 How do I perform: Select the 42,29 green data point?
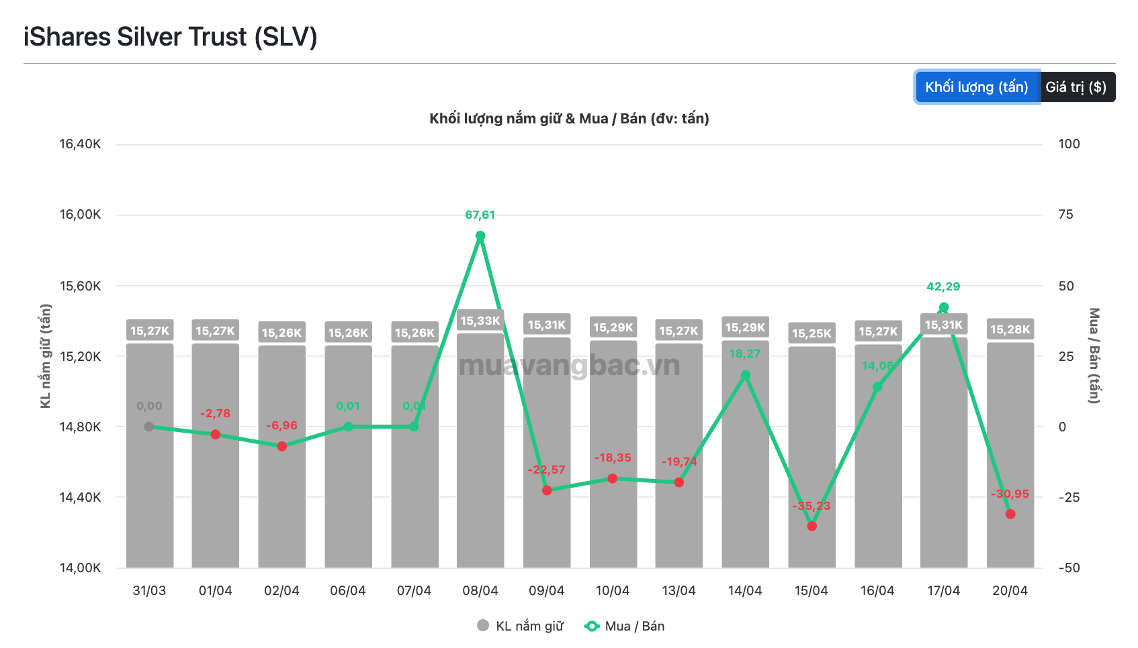pos(944,308)
